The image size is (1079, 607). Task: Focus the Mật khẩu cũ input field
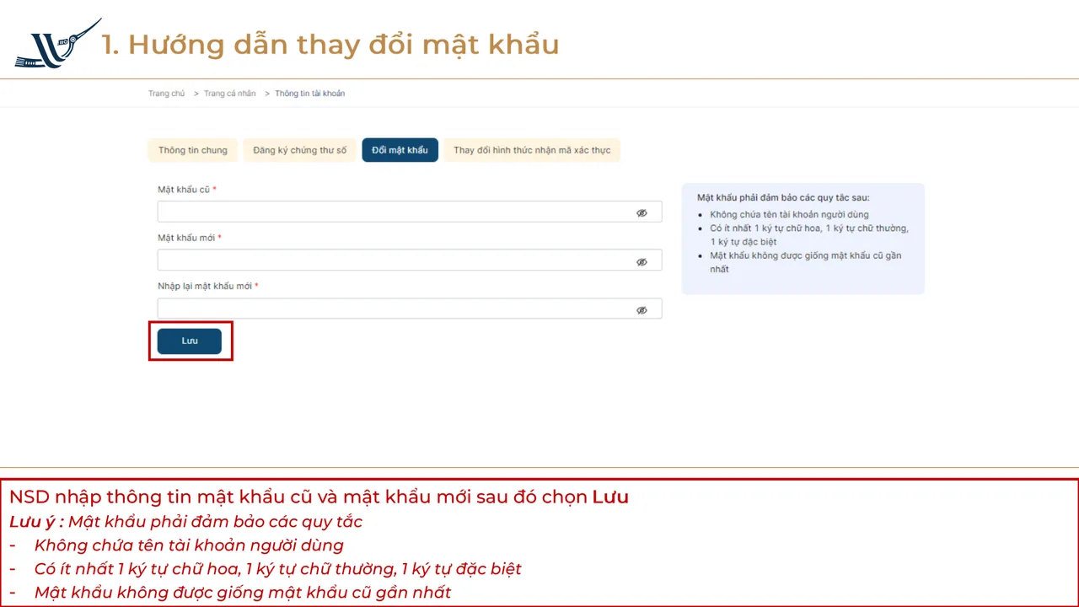point(410,212)
